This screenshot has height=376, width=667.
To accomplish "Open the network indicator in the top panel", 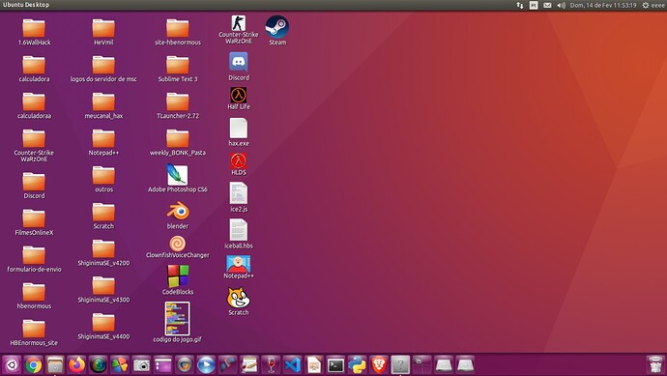I will point(520,5).
